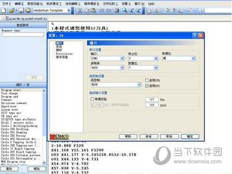Open the stop bits dropdown showing 2
The height and width of the screenshot is (174, 232).
(x=156, y=58)
